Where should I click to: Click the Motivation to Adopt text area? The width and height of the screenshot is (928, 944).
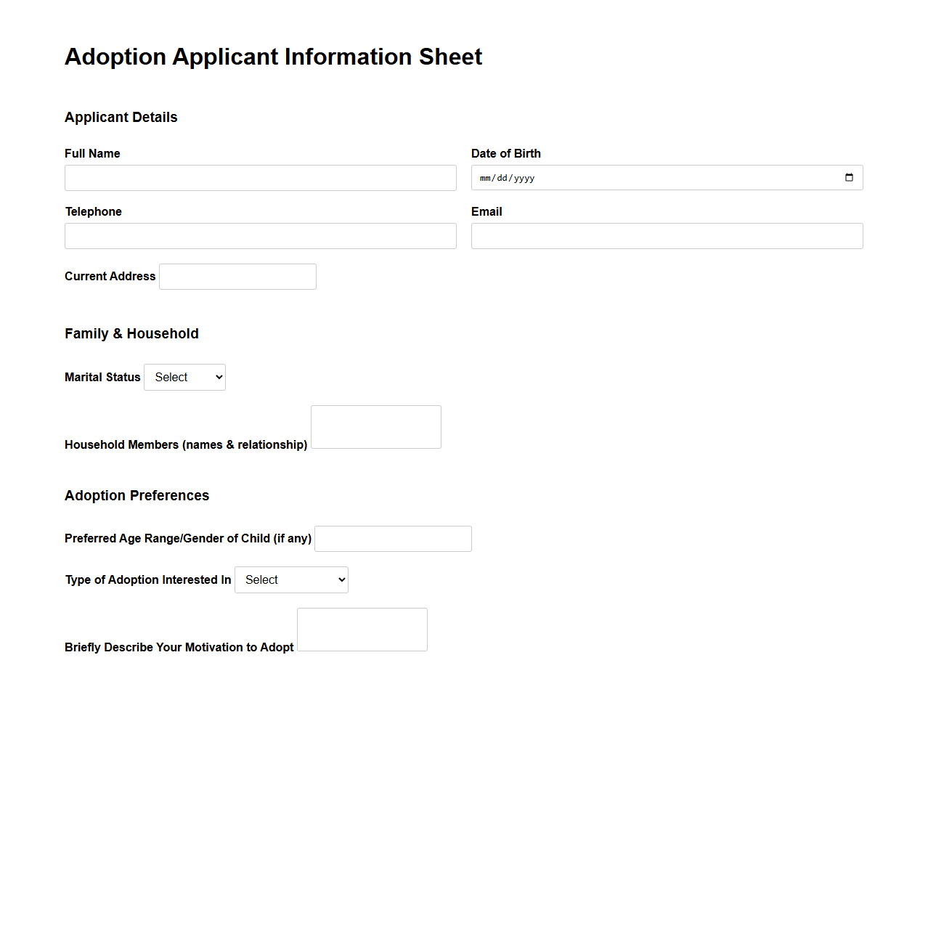click(362, 629)
